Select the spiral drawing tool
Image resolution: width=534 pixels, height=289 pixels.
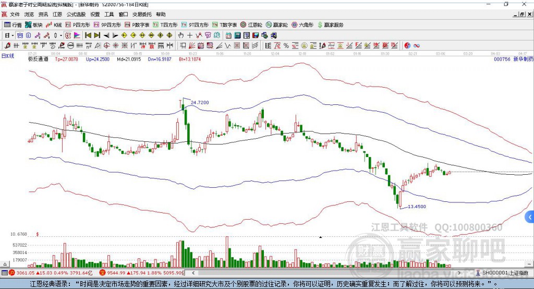[53, 45]
